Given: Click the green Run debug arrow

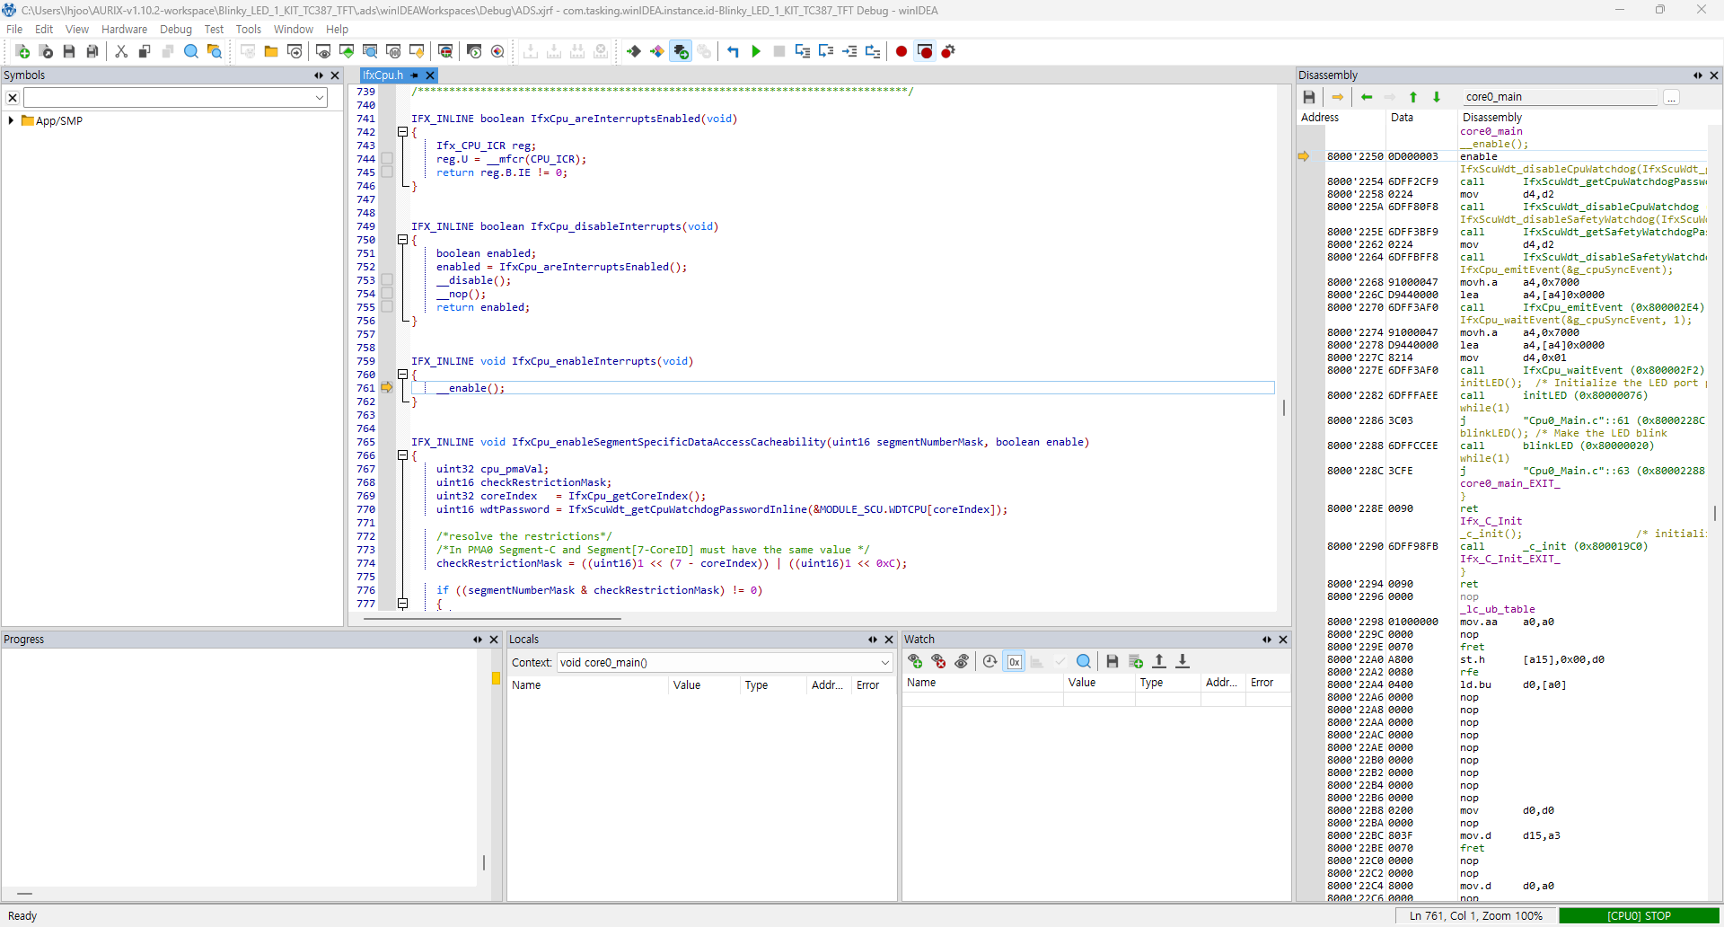Looking at the screenshot, I should pos(756,52).
